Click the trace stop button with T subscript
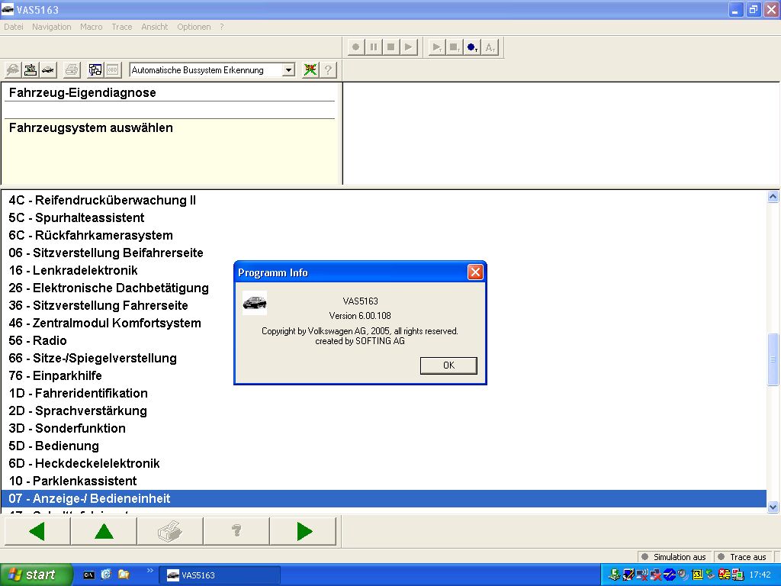The image size is (781, 586). pyautogui.click(x=455, y=47)
